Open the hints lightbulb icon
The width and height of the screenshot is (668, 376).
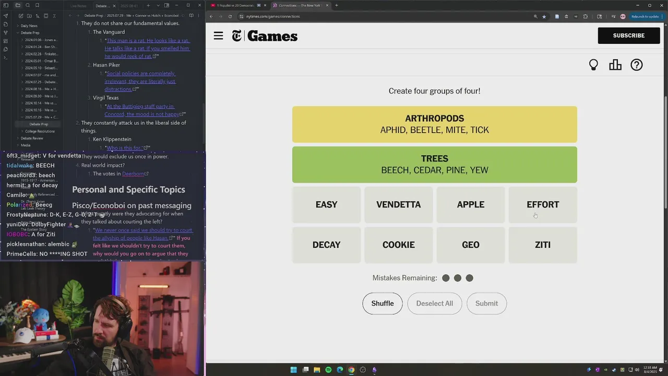point(593,65)
